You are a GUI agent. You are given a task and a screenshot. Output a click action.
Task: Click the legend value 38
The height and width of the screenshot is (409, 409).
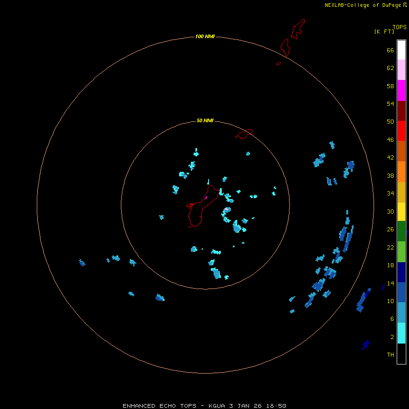click(x=390, y=176)
